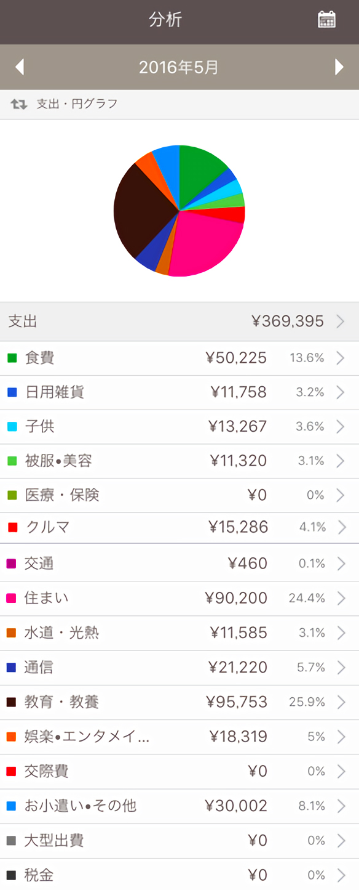
Task: Advance to next month with right arrow
Action: [339, 67]
